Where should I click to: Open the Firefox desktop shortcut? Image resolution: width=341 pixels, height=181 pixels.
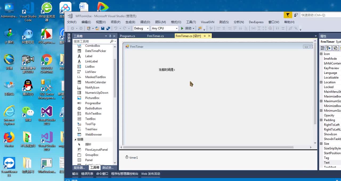[x=9, y=140]
